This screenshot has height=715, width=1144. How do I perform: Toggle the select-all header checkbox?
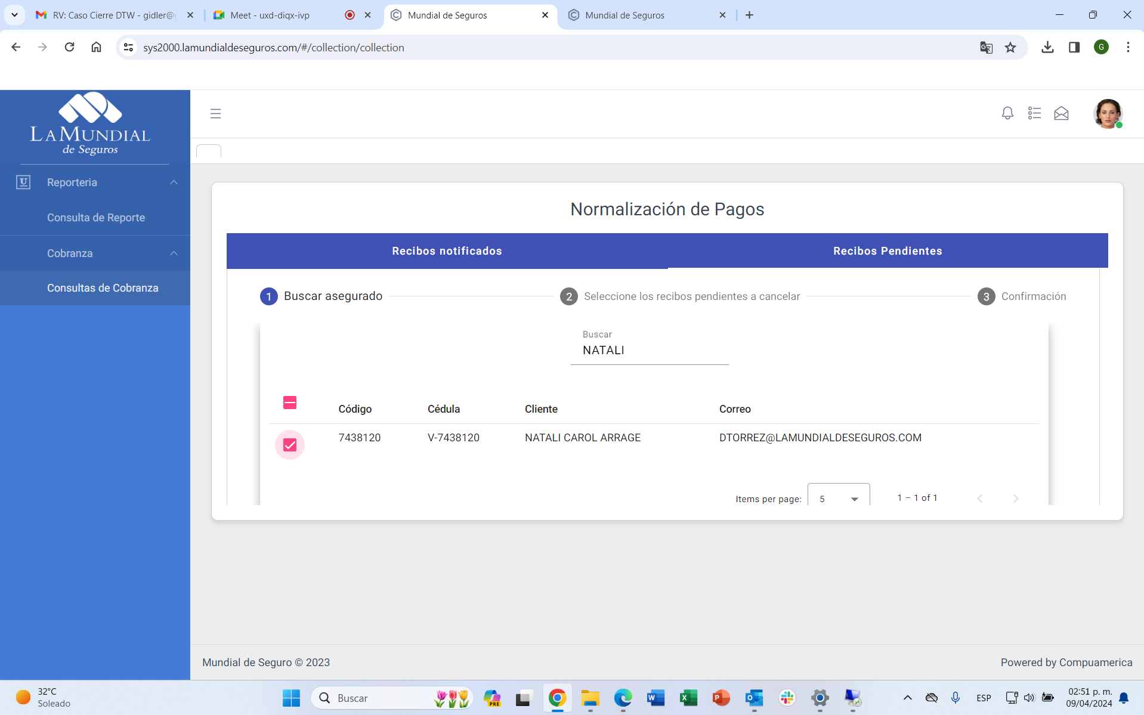[290, 403]
